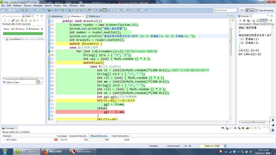Toggle Scroll Lock in JUnit panel
The height and width of the screenshot is (155, 276).
point(17,21)
